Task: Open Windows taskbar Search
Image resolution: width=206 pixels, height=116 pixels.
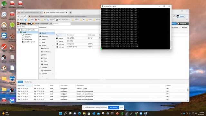Action: point(65,113)
